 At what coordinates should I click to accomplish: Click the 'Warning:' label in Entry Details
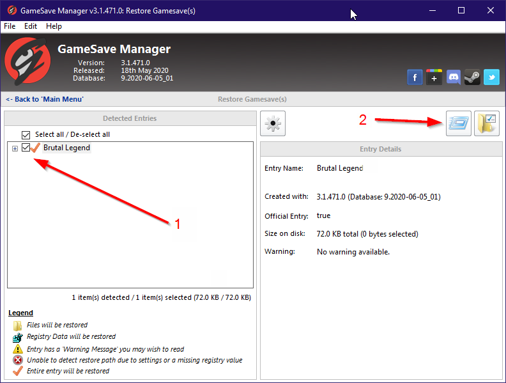[279, 251]
